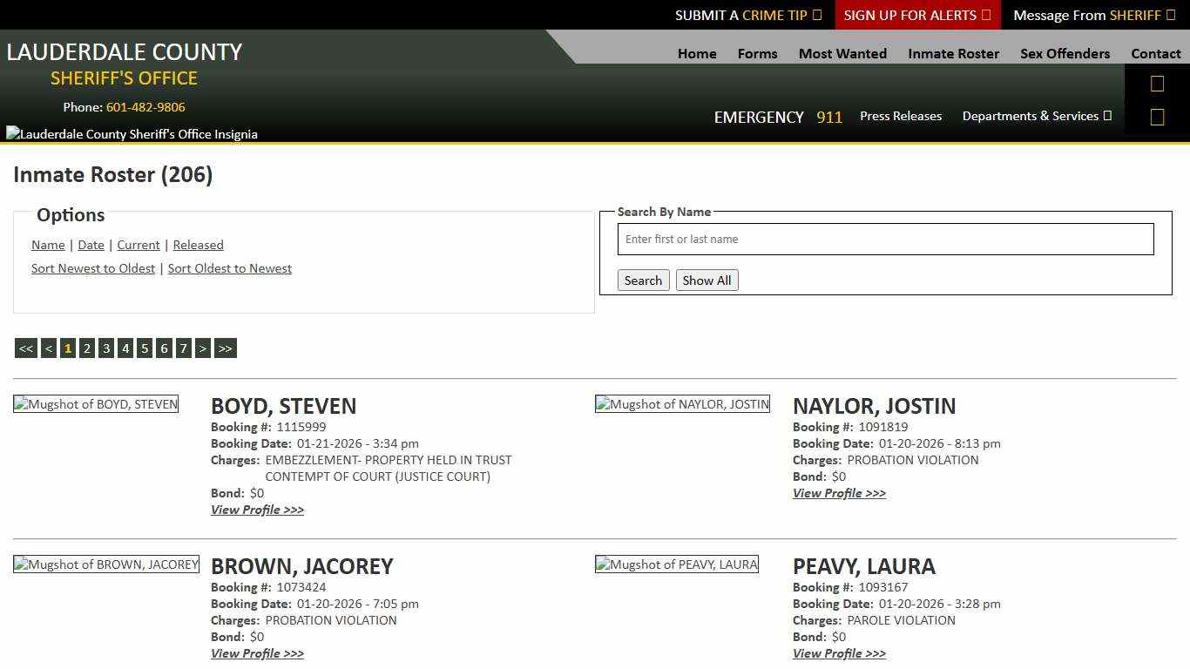The image size is (1190, 669).
Task: Navigate to Most Wanted page
Action: point(842,53)
